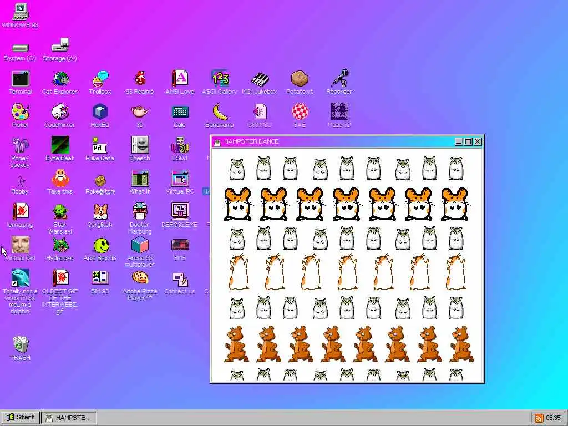Open the Calc calculator icon
The width and height of the screenshot is (568, 426).
click(180, 112)
